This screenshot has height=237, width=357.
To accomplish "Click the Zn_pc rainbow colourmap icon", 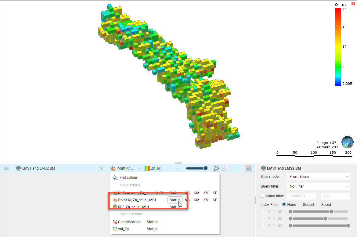I will pyautogui.click(x=147, y=168).
